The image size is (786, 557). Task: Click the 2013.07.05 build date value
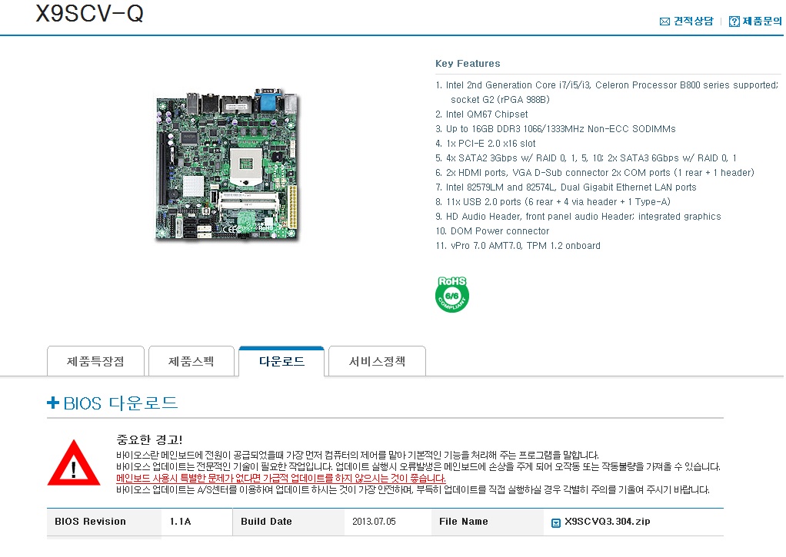[374, 522]
